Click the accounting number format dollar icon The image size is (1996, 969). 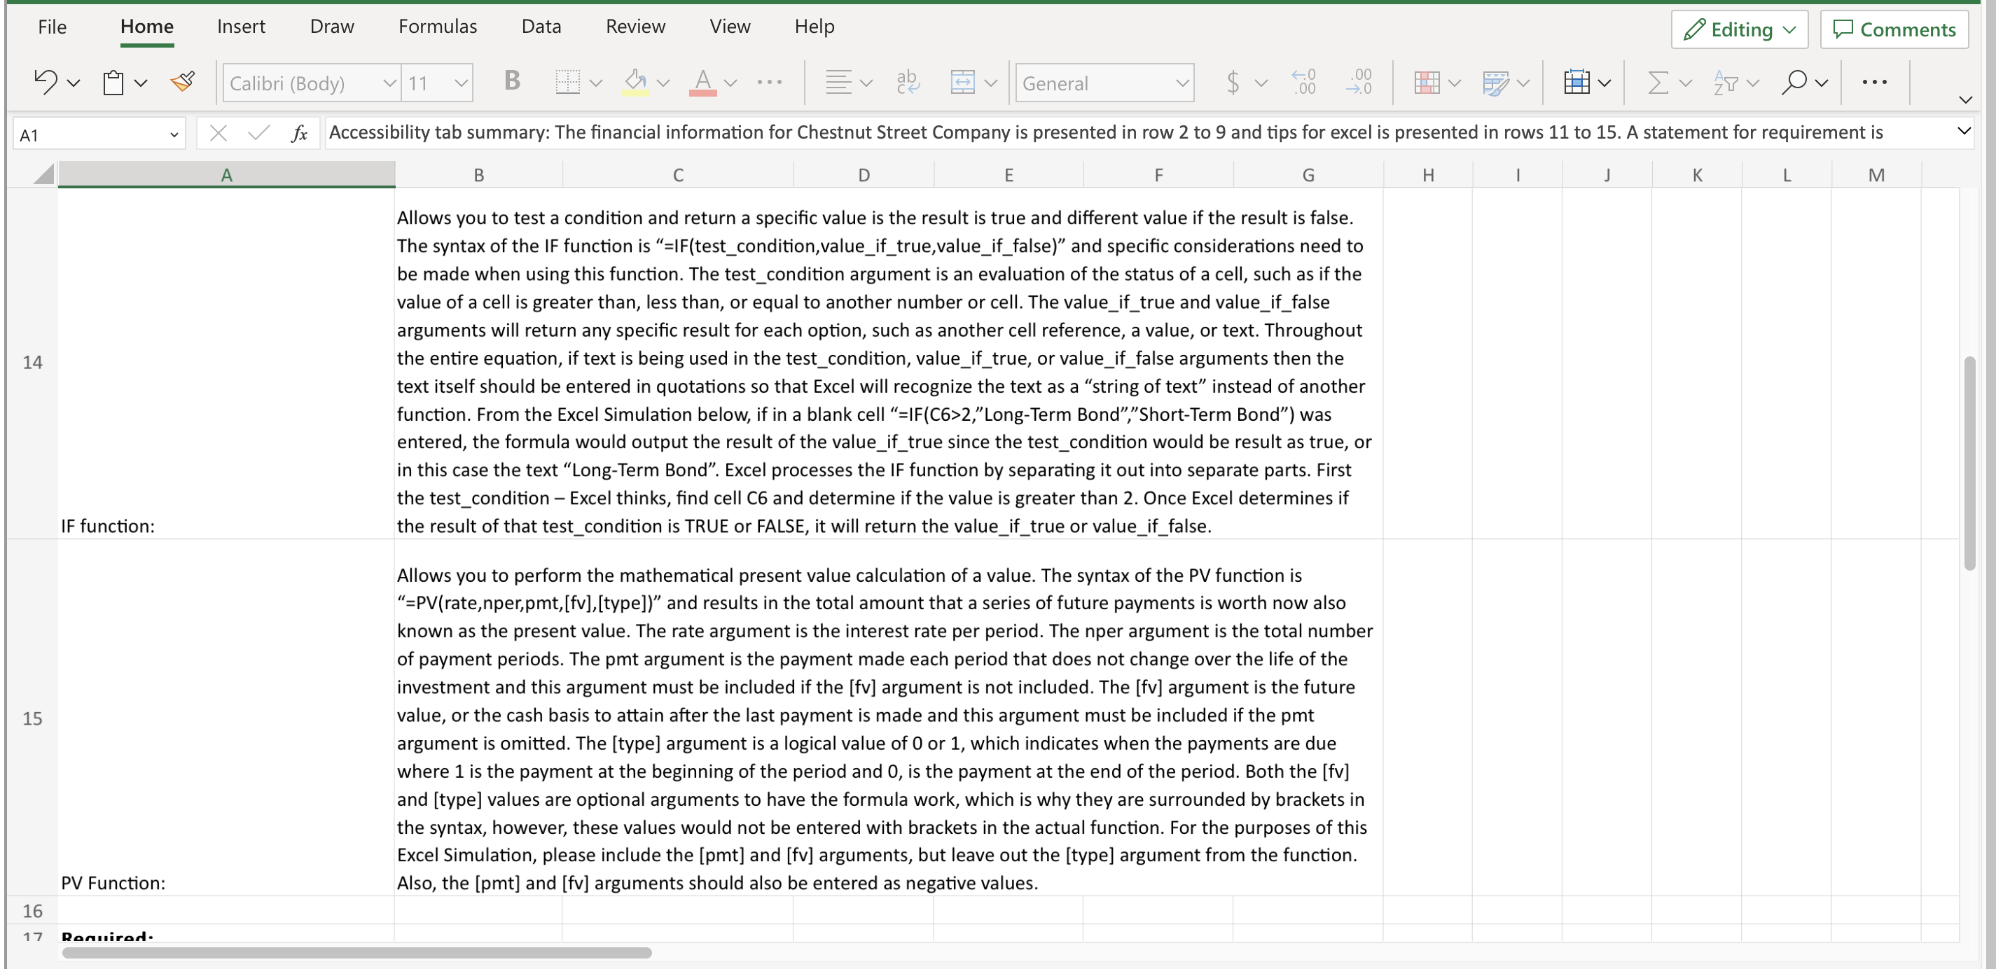(1233, 82)
